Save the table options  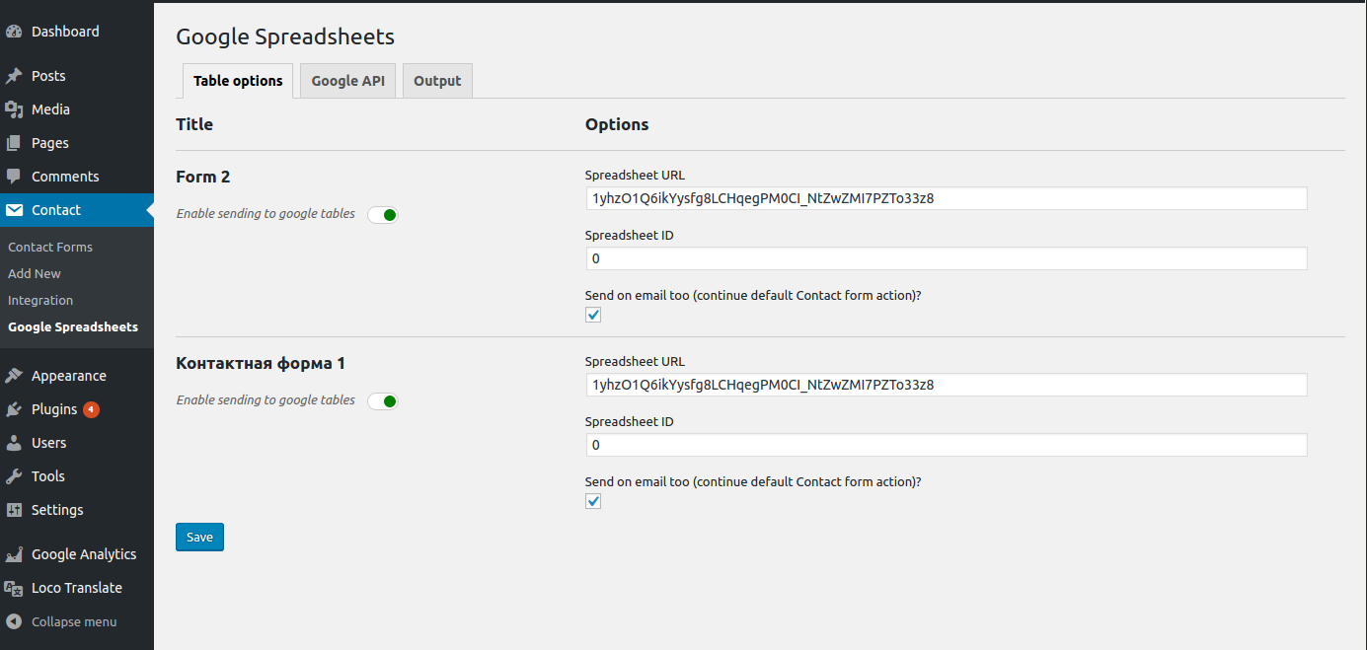(199, 538)
